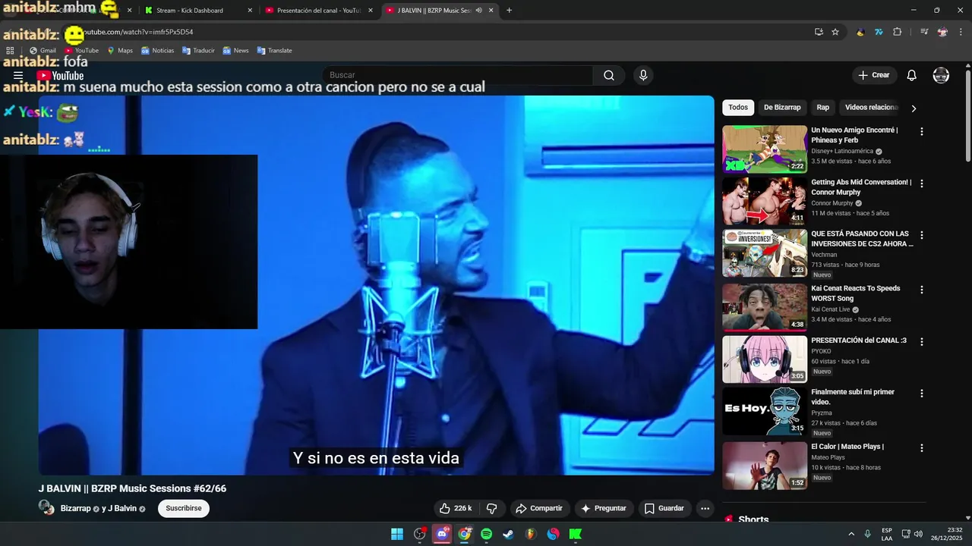The height and width of the screenshot is (546, 972).
Task: Open options for Inversiones de CS2 video
Action: coord(922,235)
